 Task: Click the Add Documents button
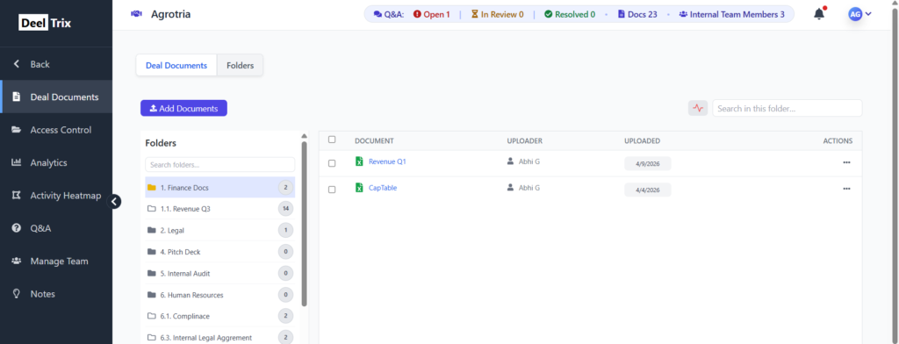click(x=183, y=108)
